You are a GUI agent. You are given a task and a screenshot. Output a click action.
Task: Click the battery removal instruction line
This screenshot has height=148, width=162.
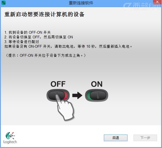68,47
